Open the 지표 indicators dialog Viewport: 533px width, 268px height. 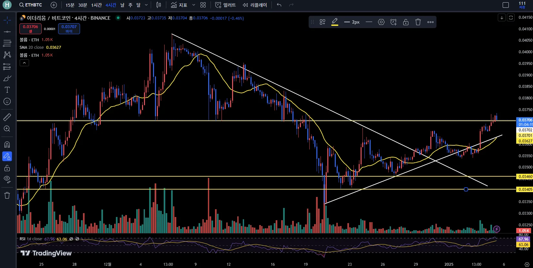[179, 5]
